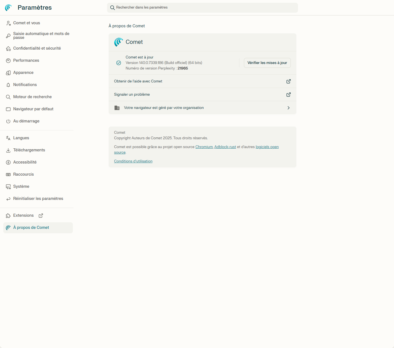Screen dimensions: 394x348
Task: Click the Performances speedometer icon
Action: [x=8, y=60]
